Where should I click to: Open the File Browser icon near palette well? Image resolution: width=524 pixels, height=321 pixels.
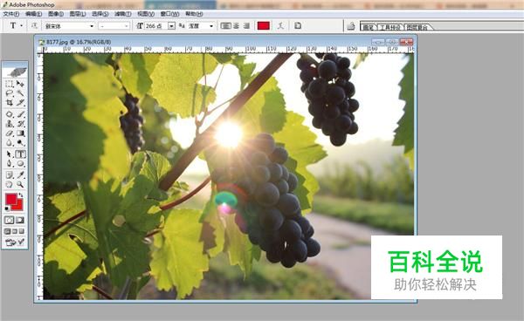pos(351,26)
